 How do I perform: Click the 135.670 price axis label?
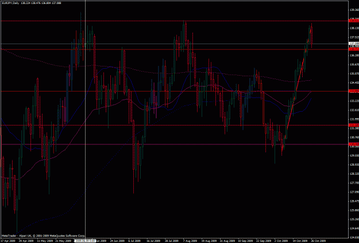click(354, 64)
